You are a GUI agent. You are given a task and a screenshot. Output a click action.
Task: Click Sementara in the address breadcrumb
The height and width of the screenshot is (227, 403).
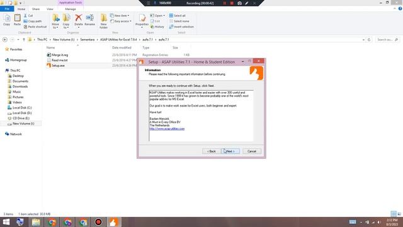point(88,40)
